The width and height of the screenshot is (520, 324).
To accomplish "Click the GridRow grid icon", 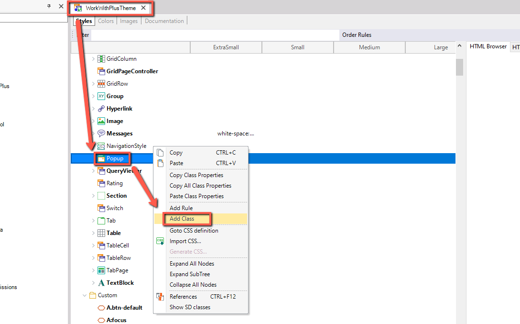I will [101, 83].
